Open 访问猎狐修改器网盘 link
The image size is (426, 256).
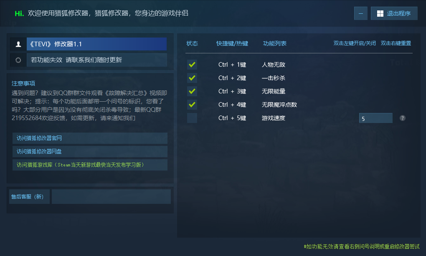click(x=90, y=151)
